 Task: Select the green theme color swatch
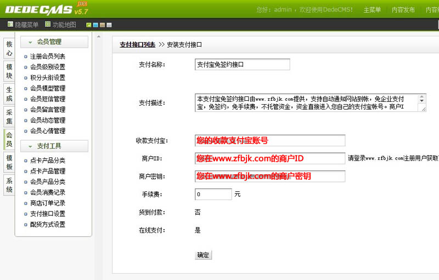tap(89, 25)
